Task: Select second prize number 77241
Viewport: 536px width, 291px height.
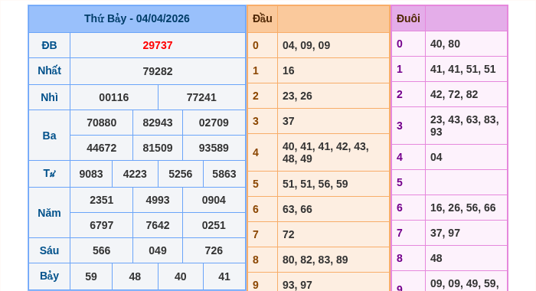Action: 201,97
